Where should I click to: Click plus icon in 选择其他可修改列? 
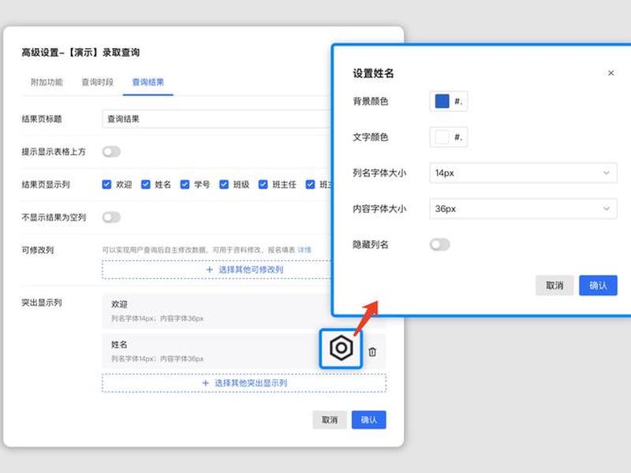pos(209,270)
